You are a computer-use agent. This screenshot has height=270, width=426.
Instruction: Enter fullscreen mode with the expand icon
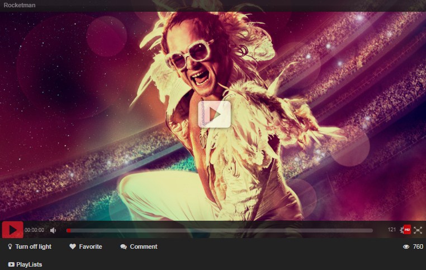pyautogui.click(x=418, y=230)
